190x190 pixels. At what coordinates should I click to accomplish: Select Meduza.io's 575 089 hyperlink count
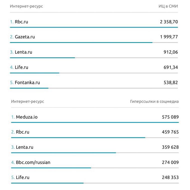[170, 117]
